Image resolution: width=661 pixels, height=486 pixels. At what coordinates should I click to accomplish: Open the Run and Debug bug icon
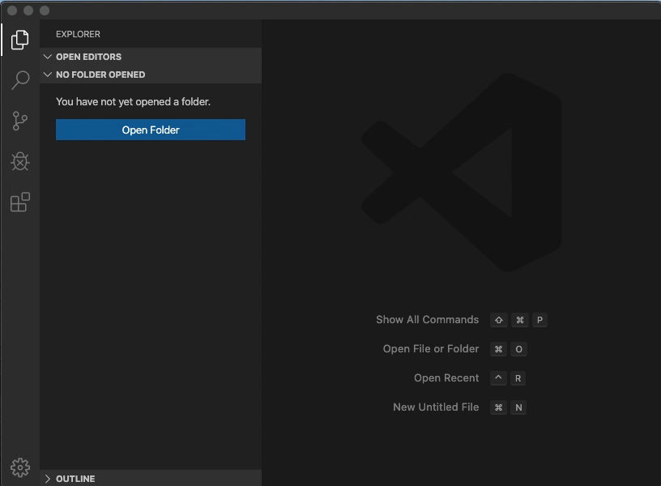19,161
